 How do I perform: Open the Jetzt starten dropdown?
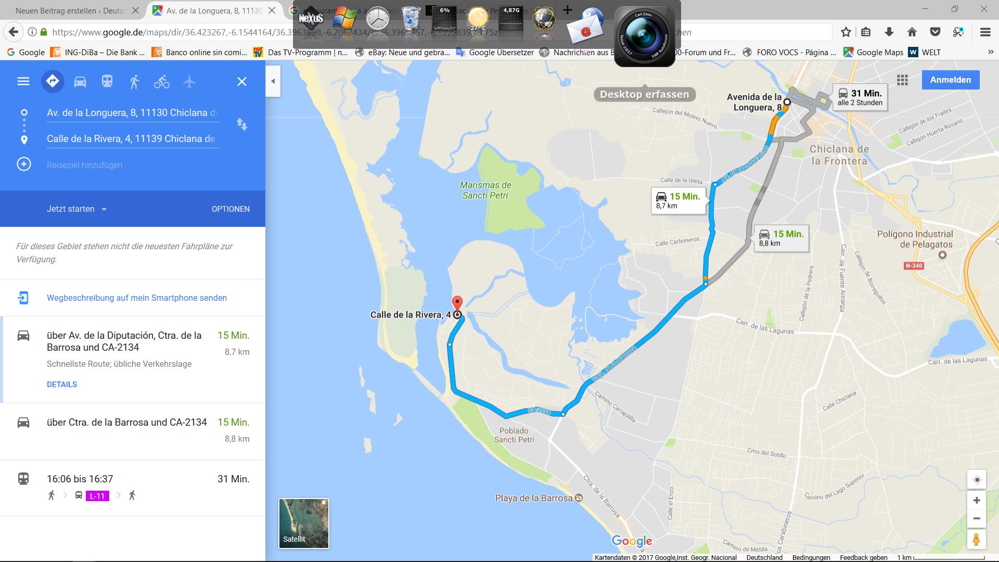(76, 209)
